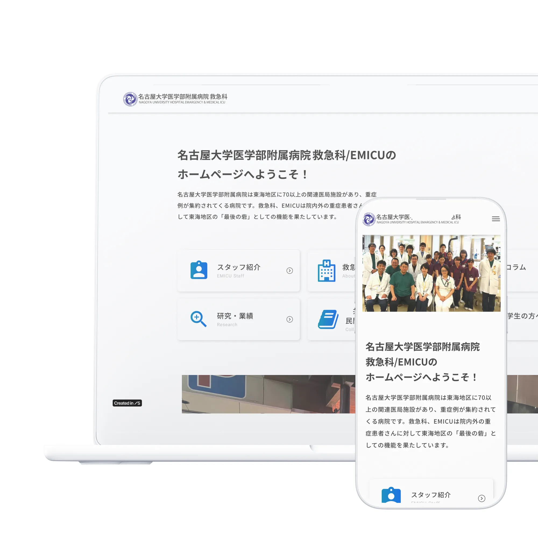Screen dimensions: 538x538
Task: Click the blue book icon
Action: pyautogui.click(x=328, y=319)
